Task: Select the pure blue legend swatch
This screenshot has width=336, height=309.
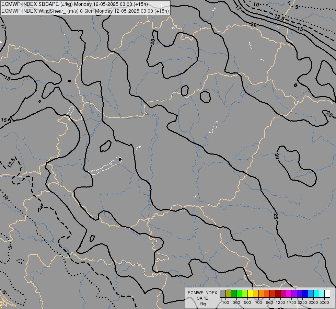Action: (305, 294)
